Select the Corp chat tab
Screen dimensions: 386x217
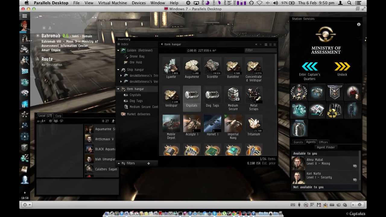[x=58, y=116]
